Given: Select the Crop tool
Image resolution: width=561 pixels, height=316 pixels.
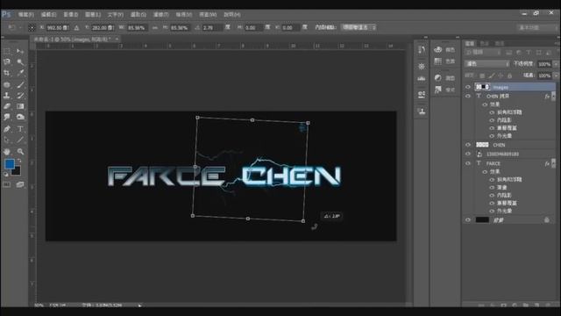Looking at the screenshot, I should pyautogui.click(x=7, y=73).
